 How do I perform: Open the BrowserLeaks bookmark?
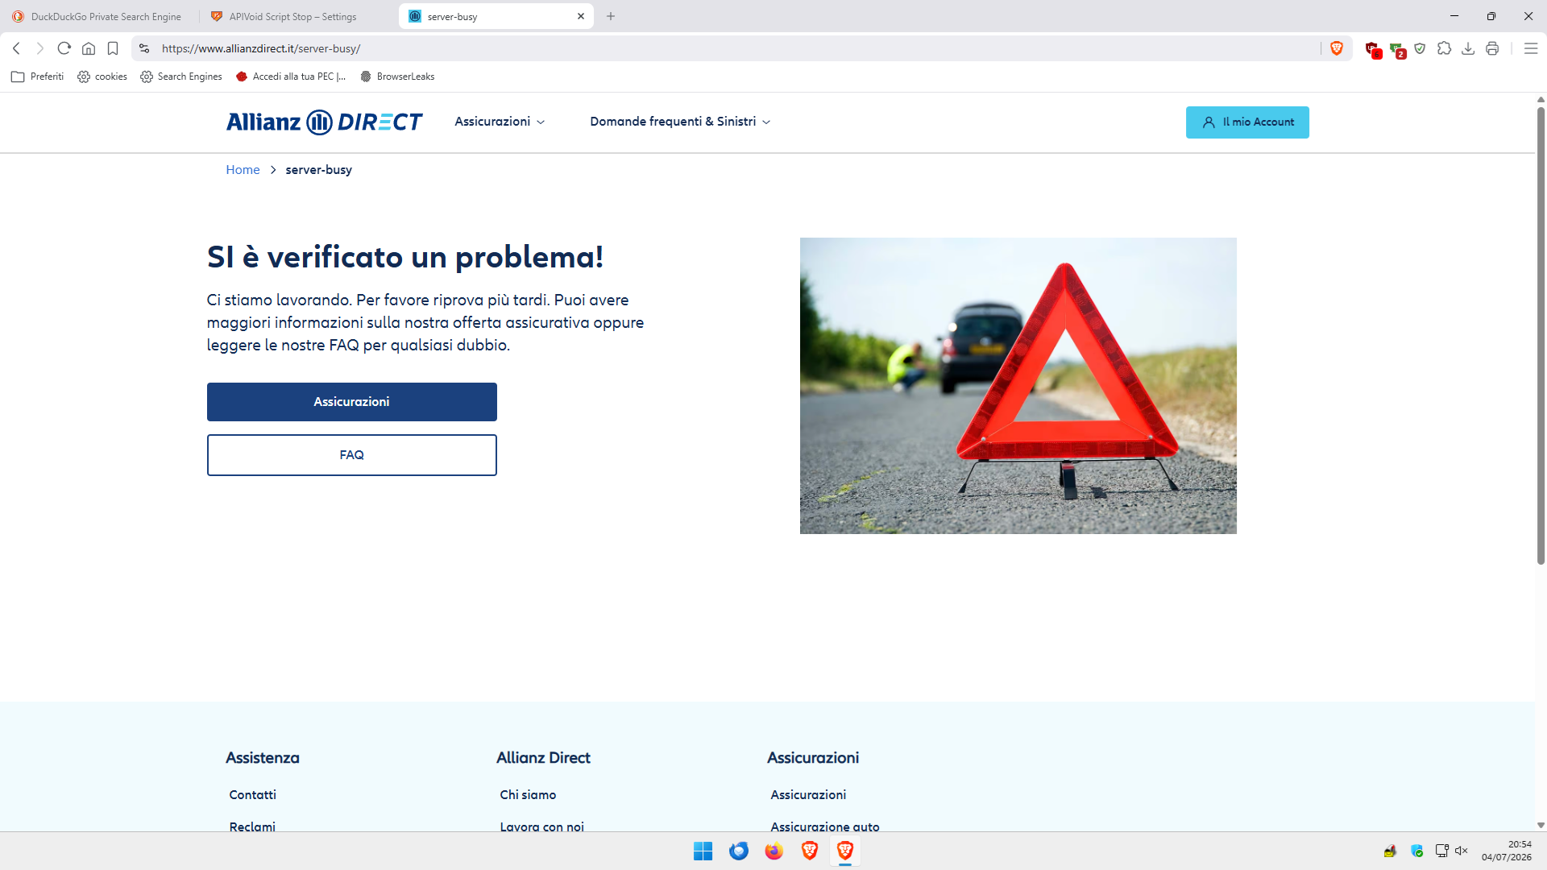click(x=398, y=77)
